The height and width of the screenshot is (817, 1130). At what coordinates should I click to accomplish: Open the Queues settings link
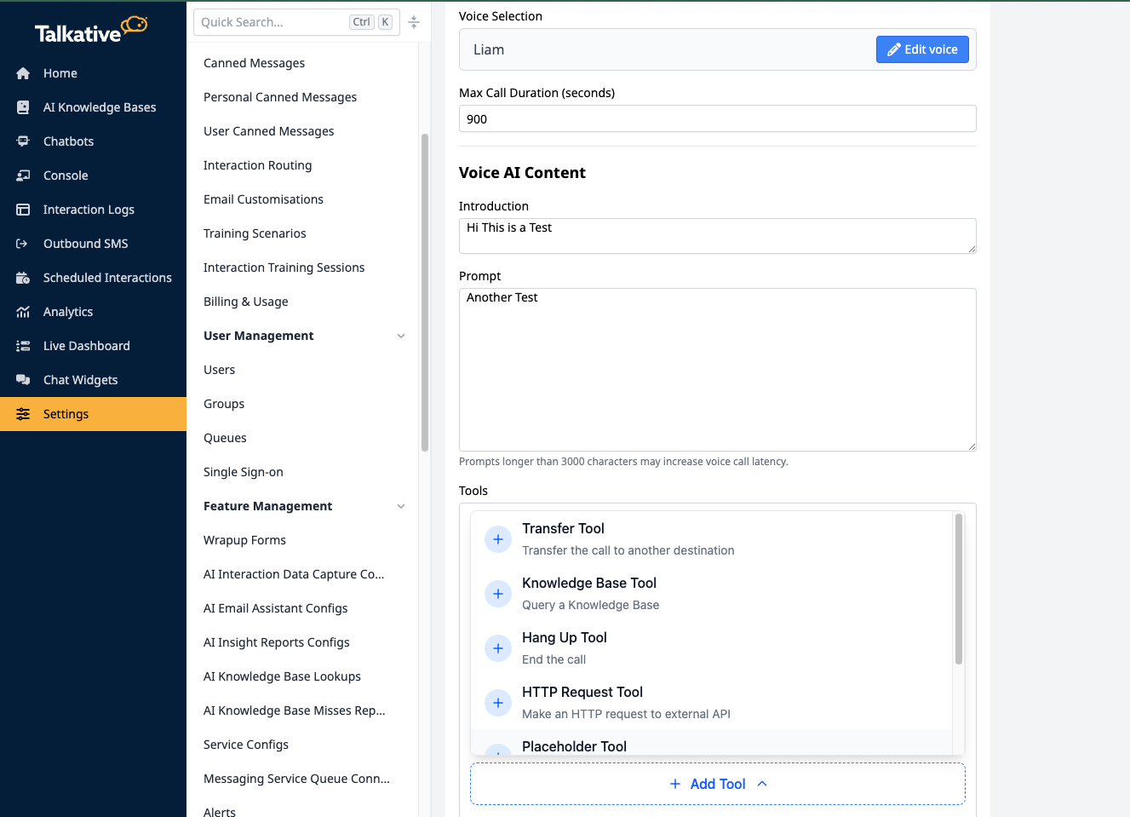225,438
